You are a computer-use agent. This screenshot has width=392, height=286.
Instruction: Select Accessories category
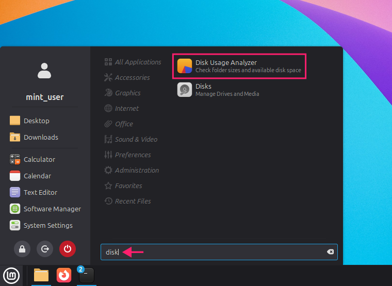pyautogui.click(x=127, y=77)
